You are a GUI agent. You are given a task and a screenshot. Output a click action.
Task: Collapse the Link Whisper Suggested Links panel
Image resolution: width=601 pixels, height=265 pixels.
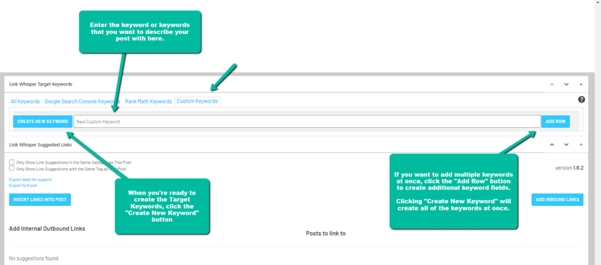[581, 144]
